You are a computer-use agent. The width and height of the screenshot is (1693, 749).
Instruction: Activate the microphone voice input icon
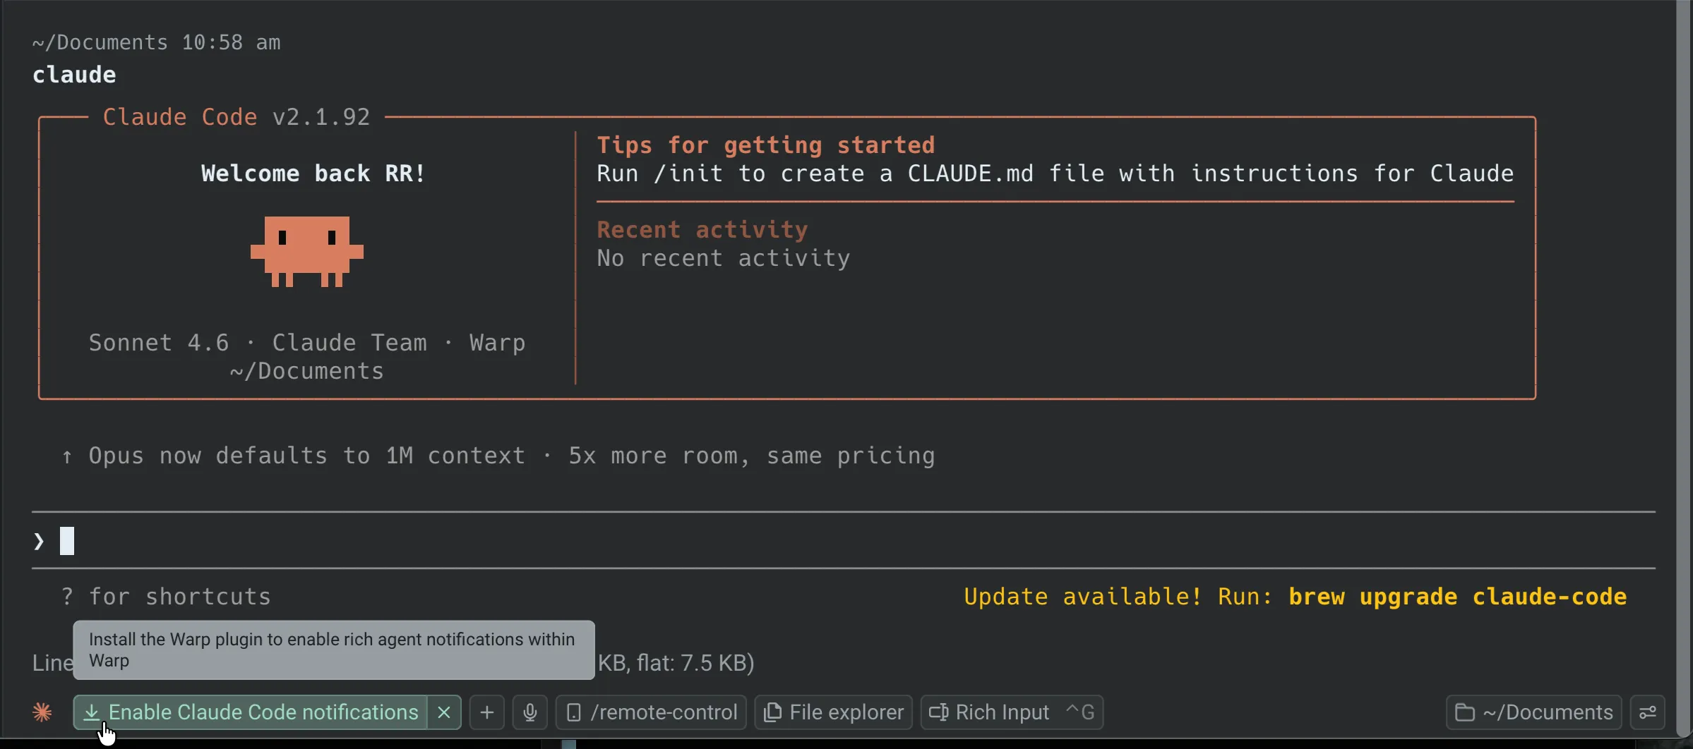pos(530,712)
